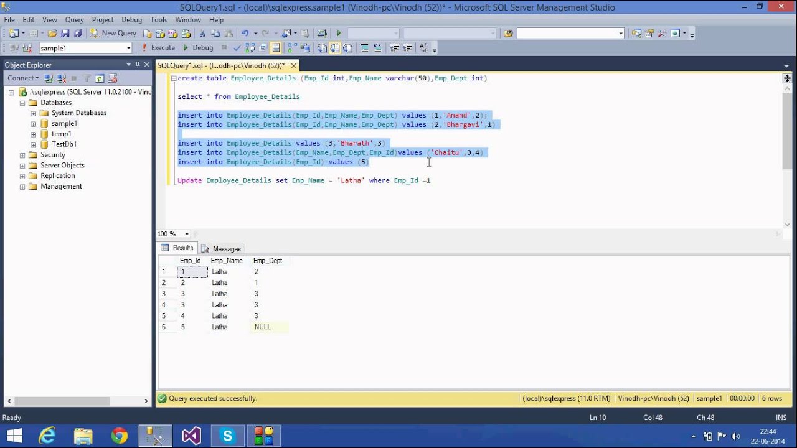Toggle Auto Hide pin on Object Explorer
Viewport: 797px width, 448px height.
[x=138, y=65]
